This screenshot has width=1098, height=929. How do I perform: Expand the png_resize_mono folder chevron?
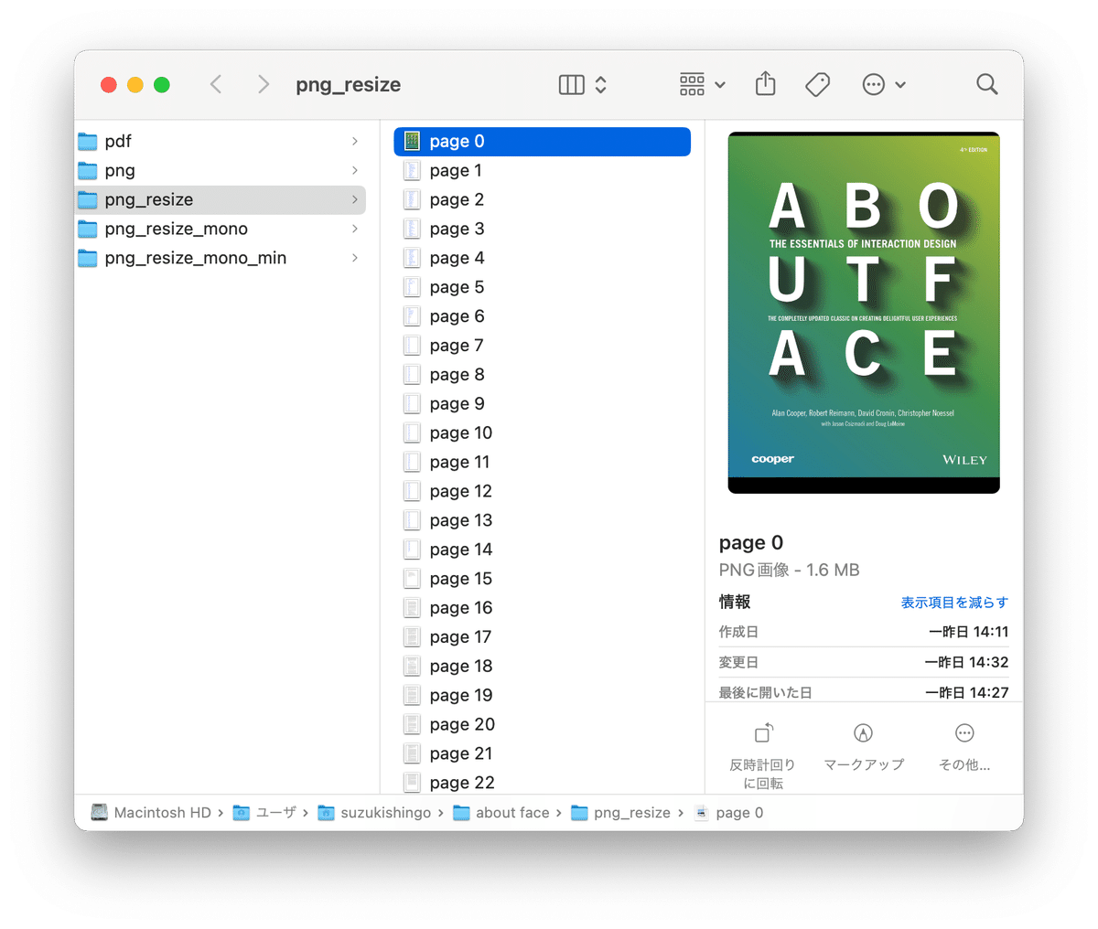pyautogui.click(x=355, y=229)
